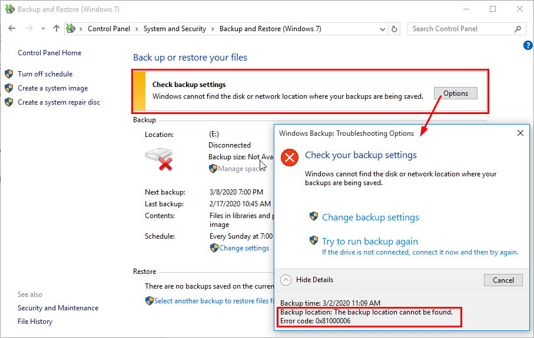Click shield icon beside Try to run backup again
Screen dimensions: 534x338
click(x=314, y=240)
